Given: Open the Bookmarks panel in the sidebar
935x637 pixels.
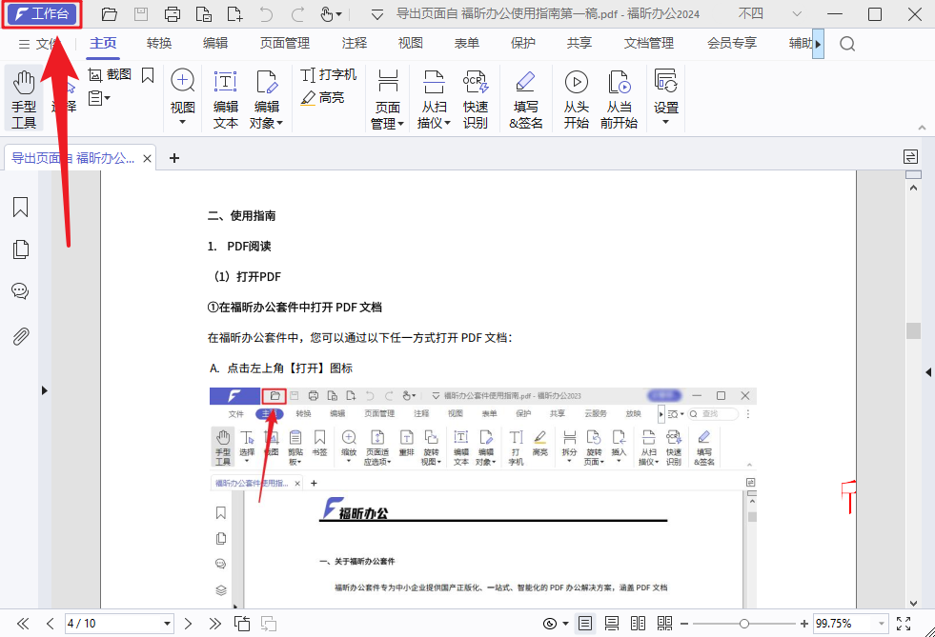Looking at the screenshot, I should point(20,207).
